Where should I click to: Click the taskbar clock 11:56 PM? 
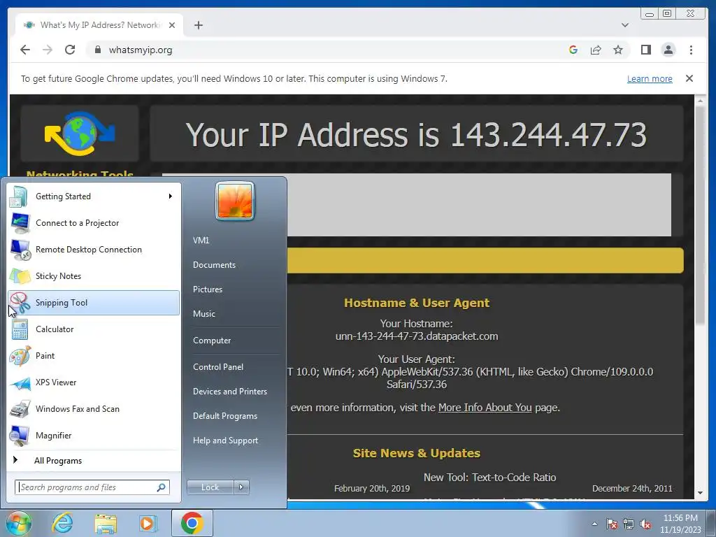point(680,524)
